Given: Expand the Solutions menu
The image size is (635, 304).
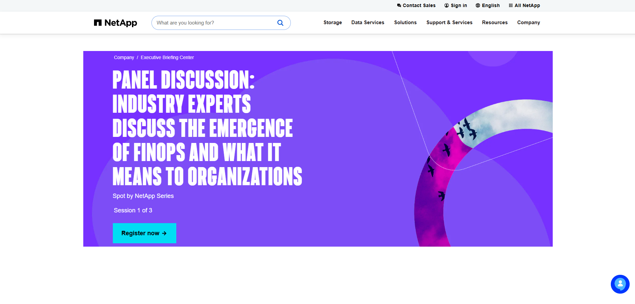Looking at the screenshot, I should tap(405, 22).
